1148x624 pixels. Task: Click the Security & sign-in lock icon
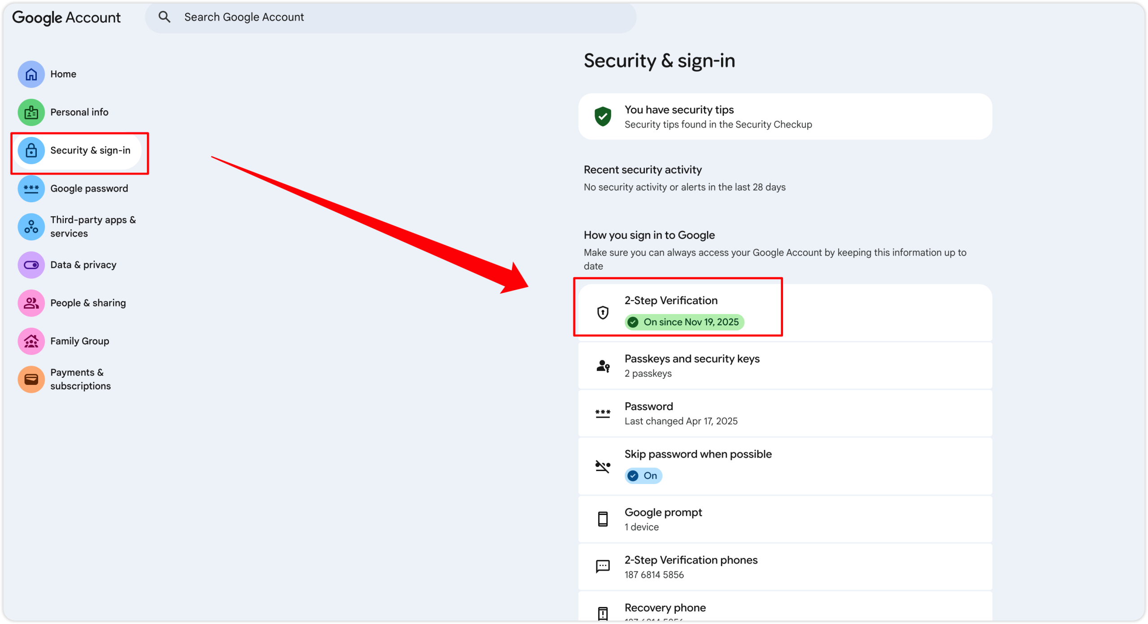coord(31,150)
